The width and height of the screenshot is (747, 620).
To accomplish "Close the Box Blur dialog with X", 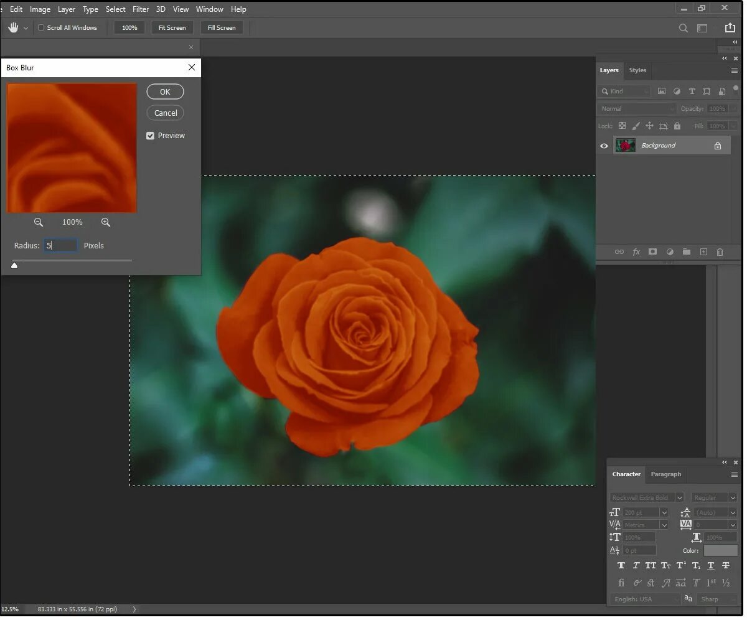I will (x=192, y=68).
